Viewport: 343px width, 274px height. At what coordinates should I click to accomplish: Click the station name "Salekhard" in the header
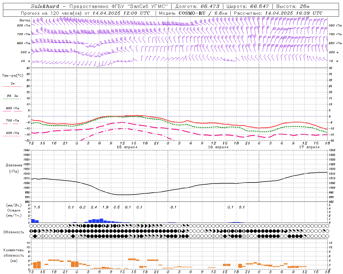pos(45,6)
